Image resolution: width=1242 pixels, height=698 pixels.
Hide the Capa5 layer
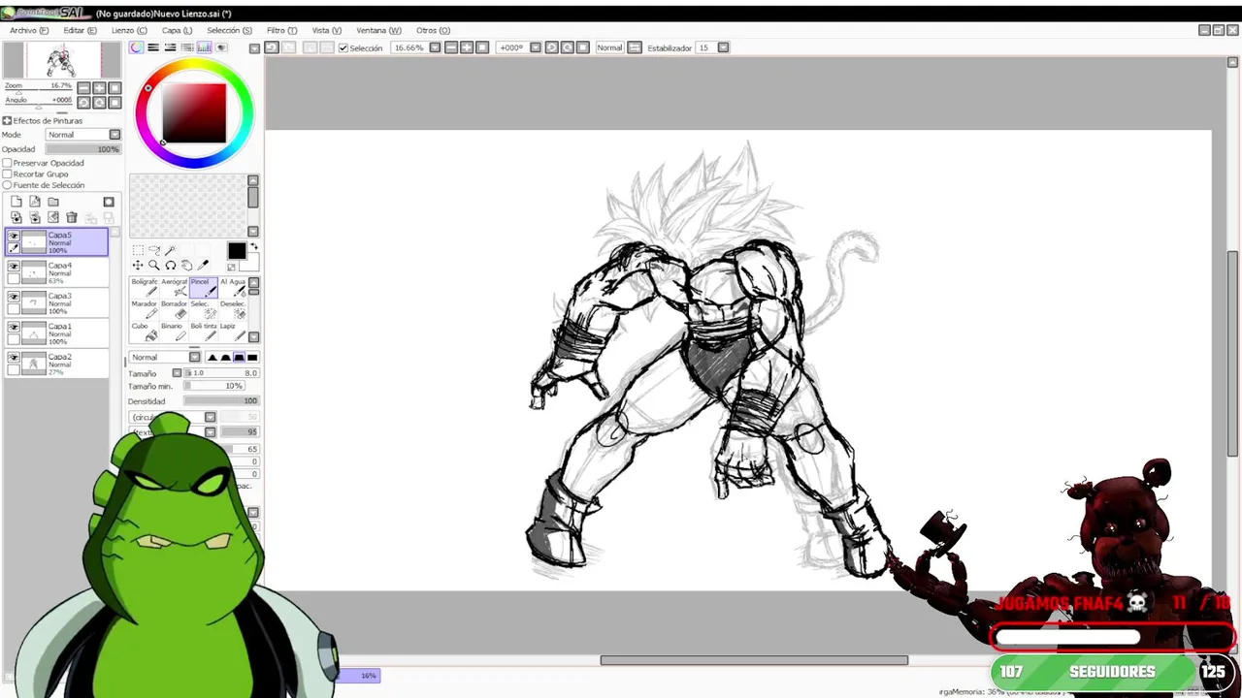coord(14,237)
